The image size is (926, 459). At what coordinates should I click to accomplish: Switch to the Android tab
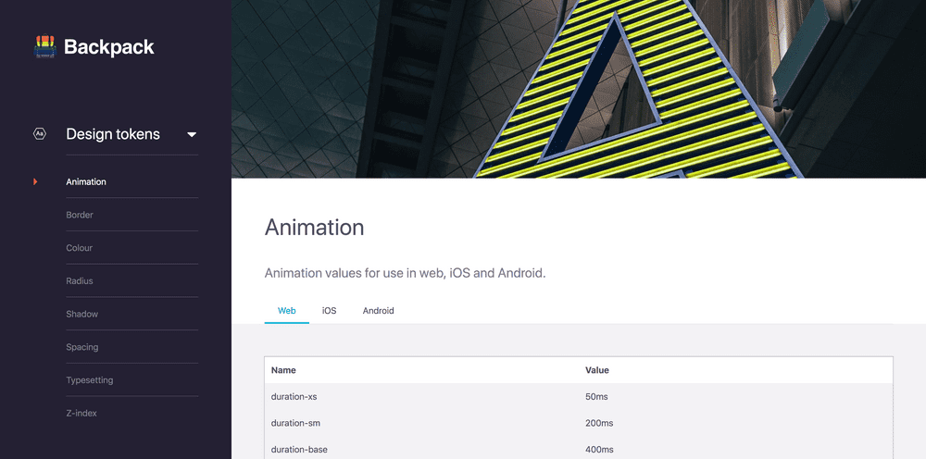coord(378,311)
